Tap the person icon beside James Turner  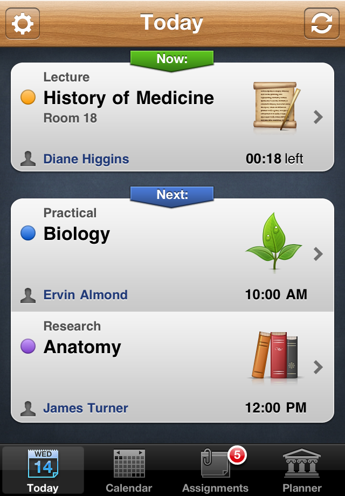click(x=28, y=408)
